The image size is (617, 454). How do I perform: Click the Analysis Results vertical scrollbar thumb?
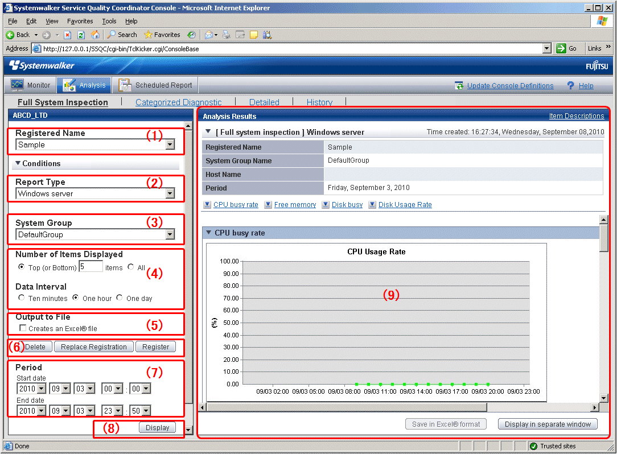click(x=604, y=238)
